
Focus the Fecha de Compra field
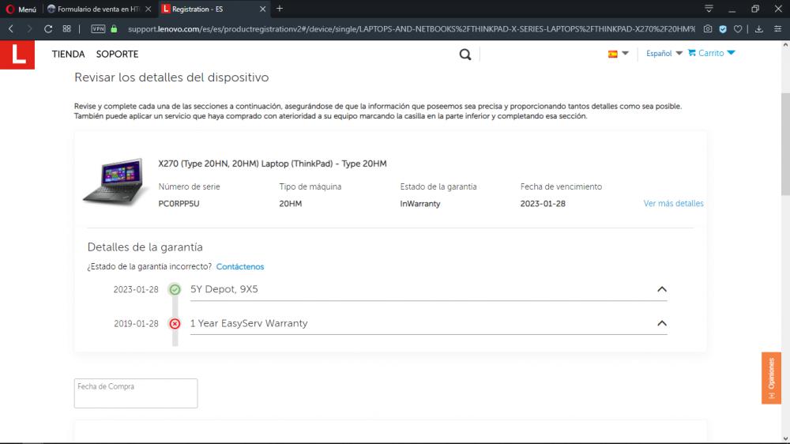click(136, 393)
